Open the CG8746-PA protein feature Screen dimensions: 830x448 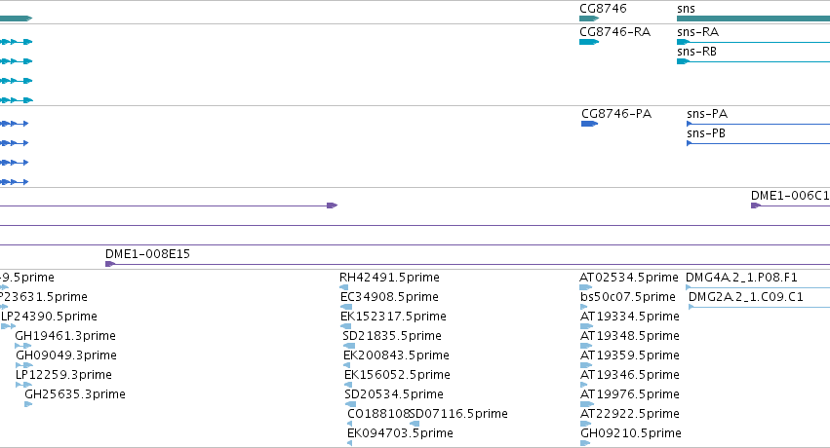590,124
